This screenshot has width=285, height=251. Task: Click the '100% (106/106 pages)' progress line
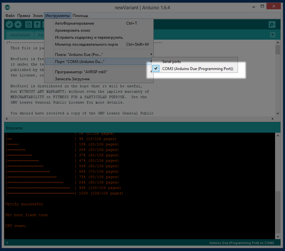[64, 193]
